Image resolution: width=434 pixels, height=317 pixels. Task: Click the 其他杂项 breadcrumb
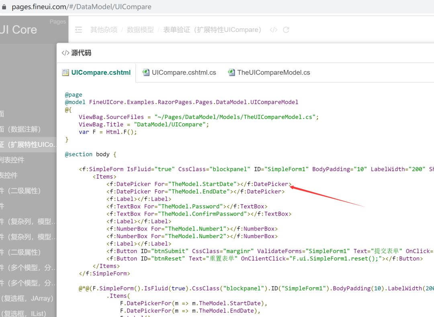(x=104, y=30)
